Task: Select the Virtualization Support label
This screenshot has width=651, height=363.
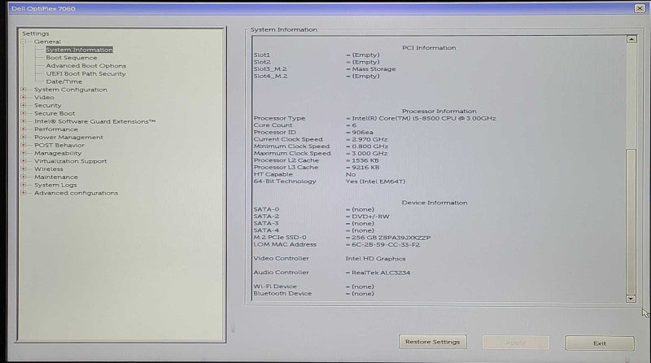Action: [x=70, y=160]
